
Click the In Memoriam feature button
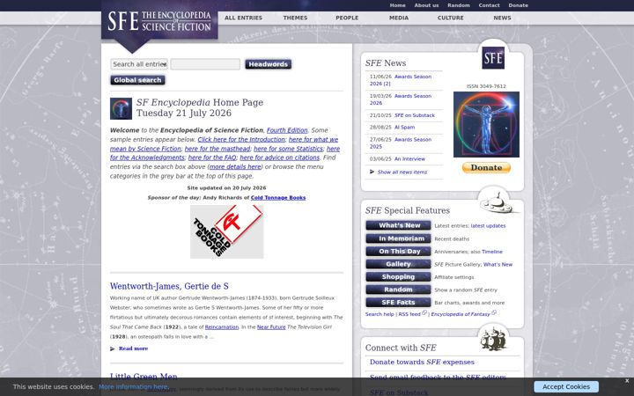pos(398,238)
